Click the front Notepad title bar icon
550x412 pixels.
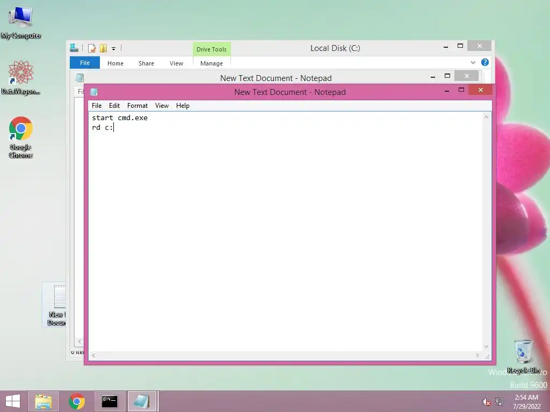coord(93,92)
